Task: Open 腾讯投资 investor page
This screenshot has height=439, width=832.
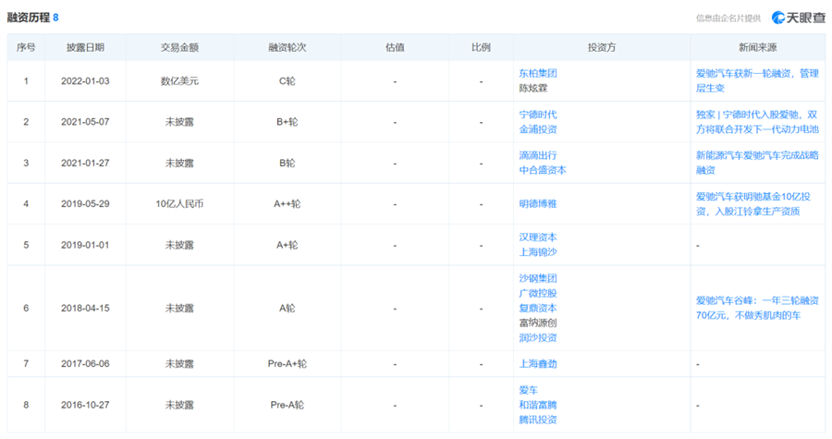Action: pyautogui.click(x=538, y=420)
